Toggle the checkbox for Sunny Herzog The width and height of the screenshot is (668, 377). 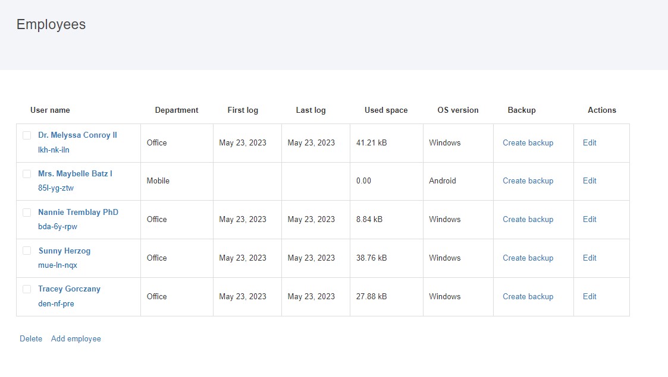[x=27, y=251]
